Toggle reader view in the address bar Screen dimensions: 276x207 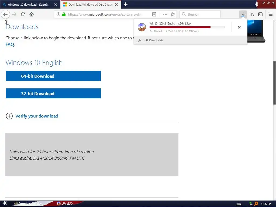click(154, 14)
